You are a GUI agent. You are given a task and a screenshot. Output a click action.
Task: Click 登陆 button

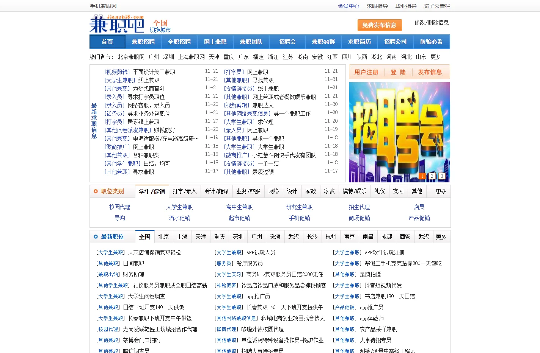tap(398, 72)
